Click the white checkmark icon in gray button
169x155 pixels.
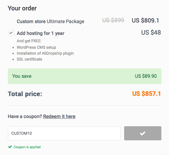point(142,133)
